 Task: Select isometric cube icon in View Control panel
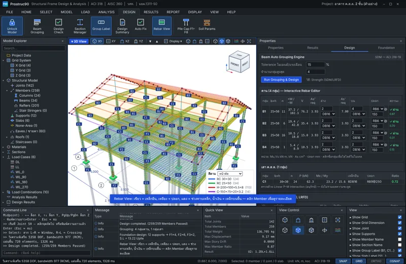(x=285, y=220)
